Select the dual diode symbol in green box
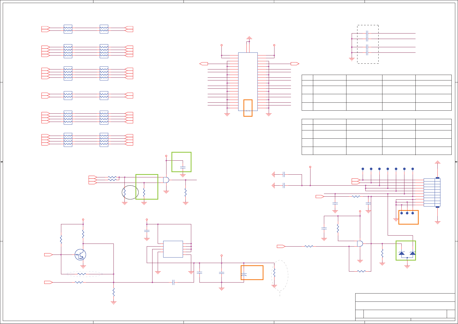 (x=406, y=250)
